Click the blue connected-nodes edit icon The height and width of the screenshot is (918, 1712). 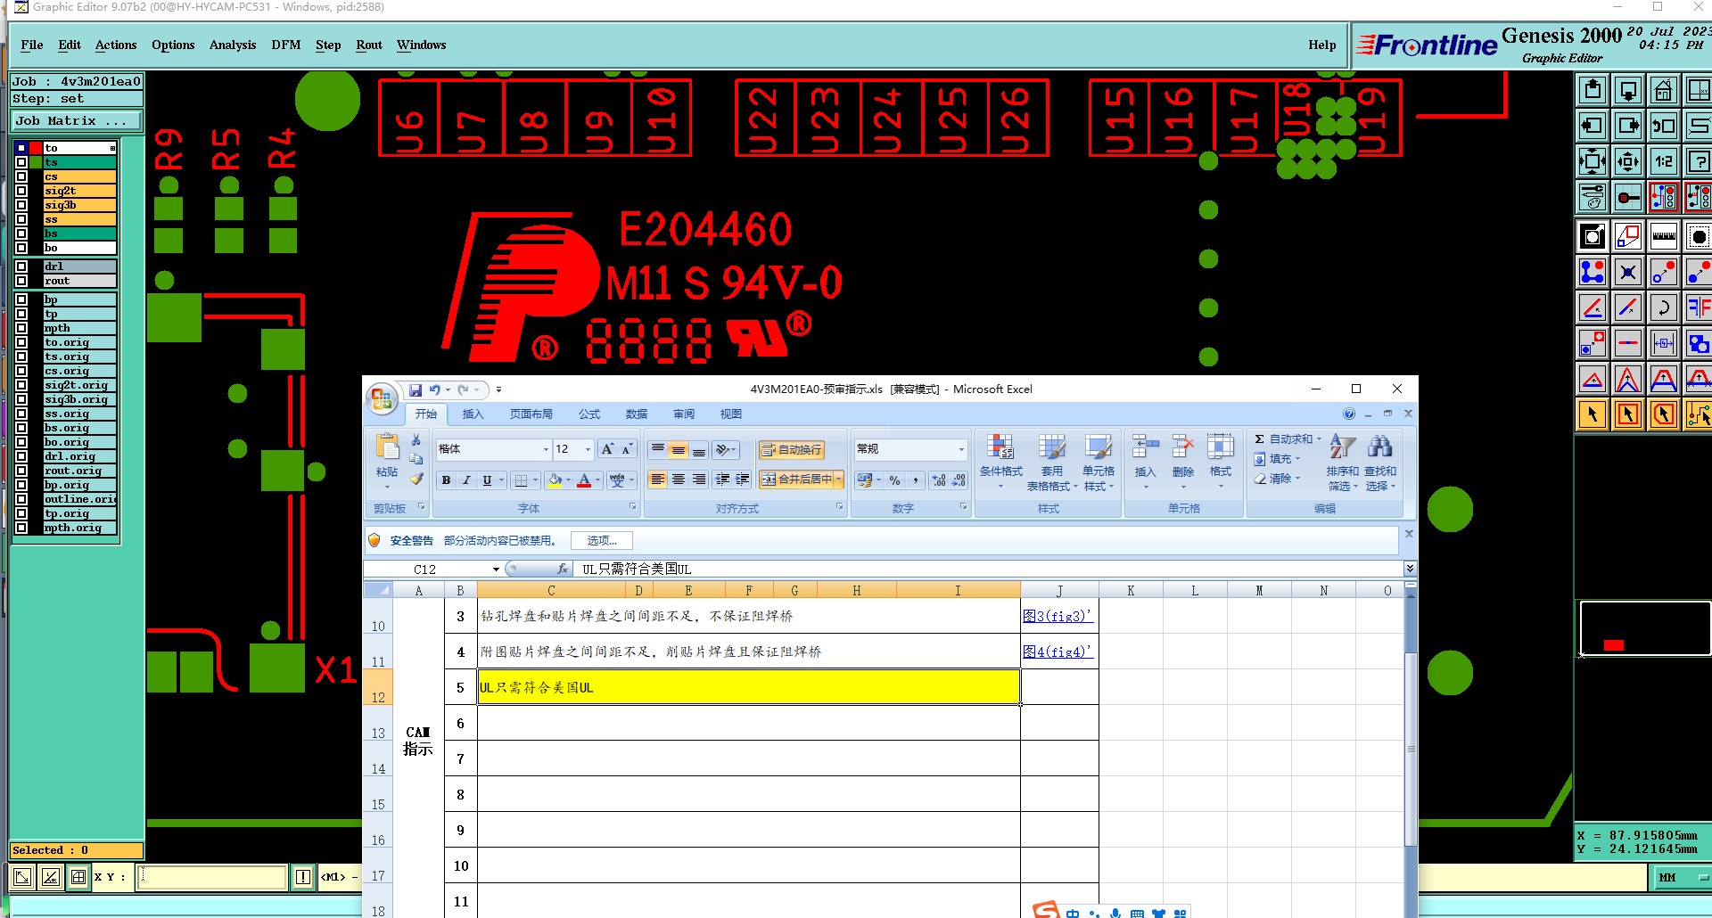coord(1593,272)
